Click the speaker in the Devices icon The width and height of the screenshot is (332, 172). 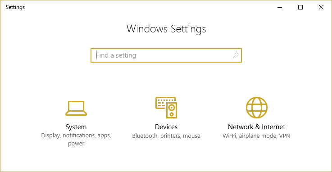click(172, 110)
